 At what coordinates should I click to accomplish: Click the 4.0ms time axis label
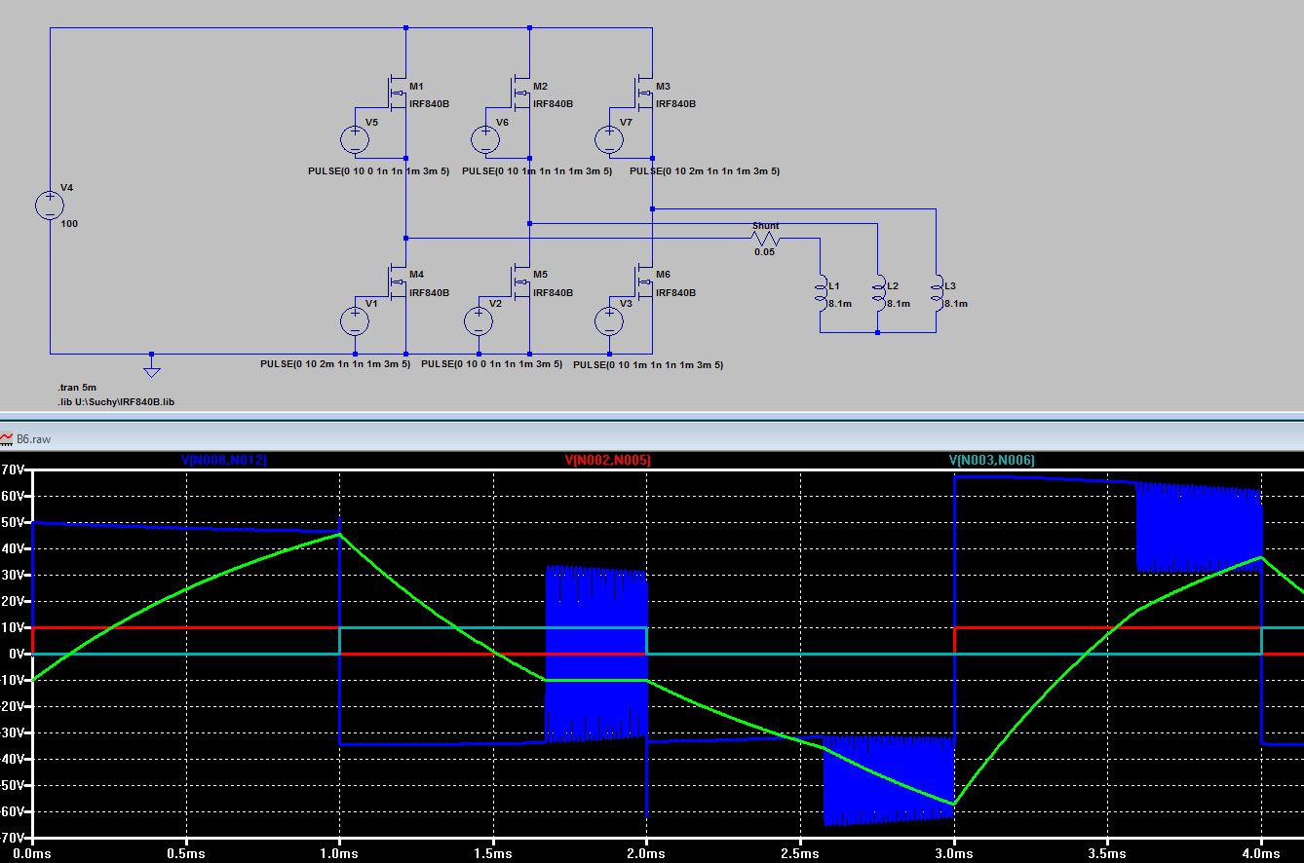pos(1262,853)
